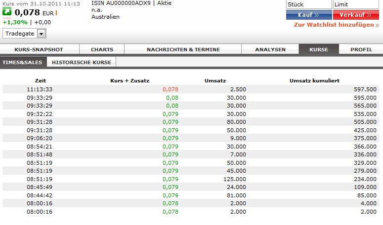Open the Kurs-Snapshot tab
Image resolution: width=383 pixels, height=225 pixels.
(x=40, y=49)
